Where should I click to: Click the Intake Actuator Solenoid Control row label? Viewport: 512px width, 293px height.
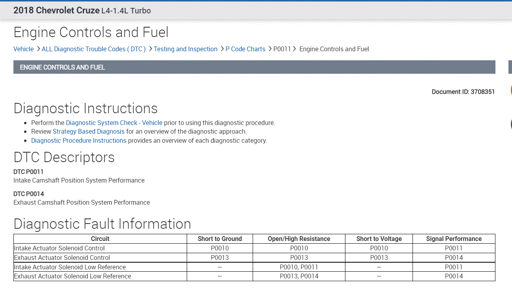[x=59, y=248]
